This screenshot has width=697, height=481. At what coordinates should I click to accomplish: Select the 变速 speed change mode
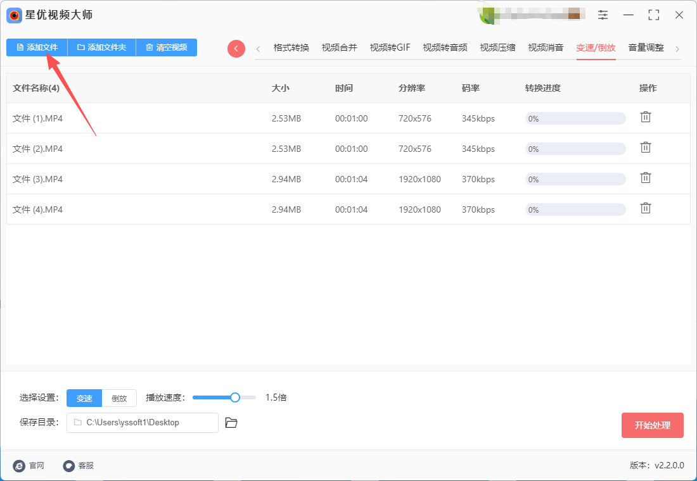click(84, 398)
